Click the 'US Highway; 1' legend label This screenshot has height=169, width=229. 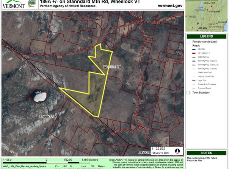[x=204, y=53]
